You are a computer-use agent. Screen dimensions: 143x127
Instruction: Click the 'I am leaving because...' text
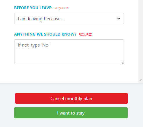pos(41,19)
